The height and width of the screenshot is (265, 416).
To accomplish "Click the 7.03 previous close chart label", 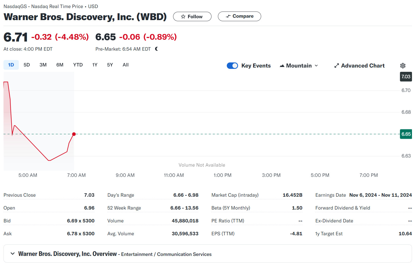I will (406, 77).
